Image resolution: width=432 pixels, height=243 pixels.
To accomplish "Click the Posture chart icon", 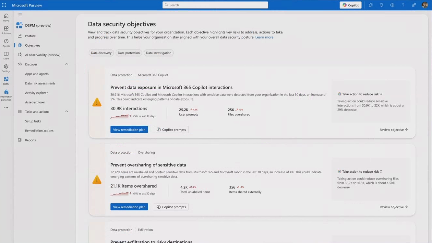I will click(20, 36).
